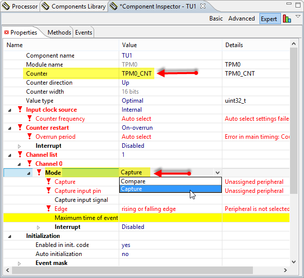Image resolution: width=304 pixels, height=278 pixels.
Task: Click the error icon next to Counter frequency
Action: [30, 119]
